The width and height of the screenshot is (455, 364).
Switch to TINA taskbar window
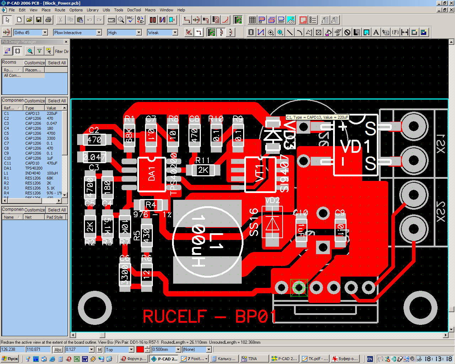253,359
